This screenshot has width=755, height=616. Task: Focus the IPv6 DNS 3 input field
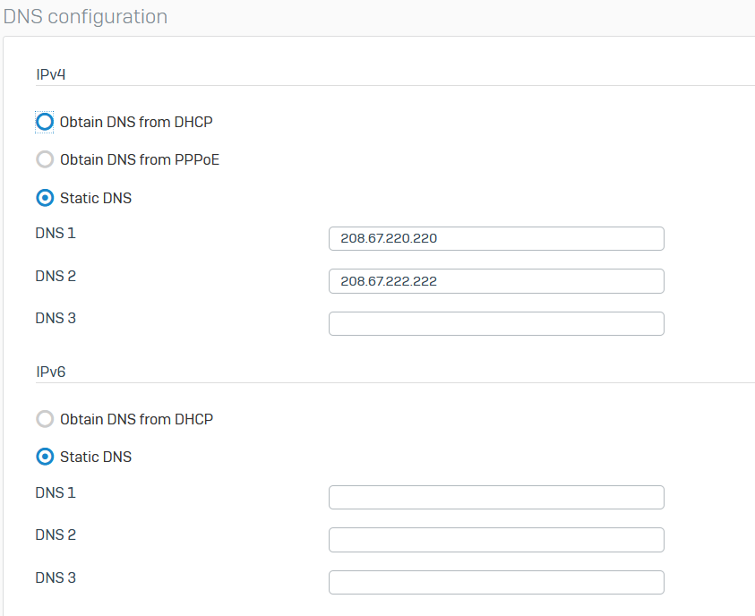click(496, 582)
